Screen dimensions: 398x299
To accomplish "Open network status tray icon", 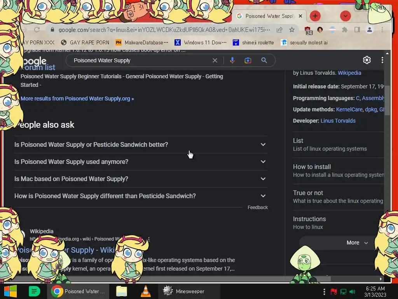I will (343, 292).
